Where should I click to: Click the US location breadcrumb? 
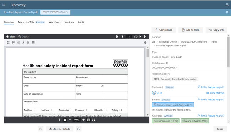pos(154,42)
